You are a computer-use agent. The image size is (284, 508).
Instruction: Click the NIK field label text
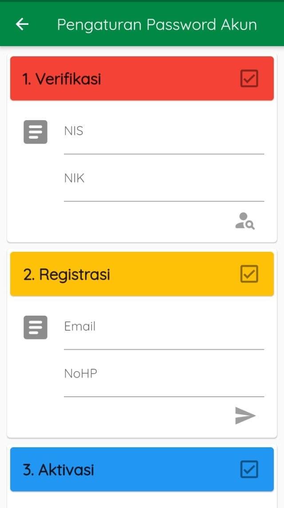coord(74,178)
